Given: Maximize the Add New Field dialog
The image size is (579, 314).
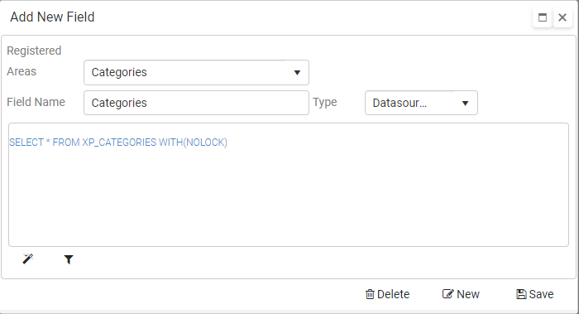Looking at the screenshot, I should coord(543,17).
